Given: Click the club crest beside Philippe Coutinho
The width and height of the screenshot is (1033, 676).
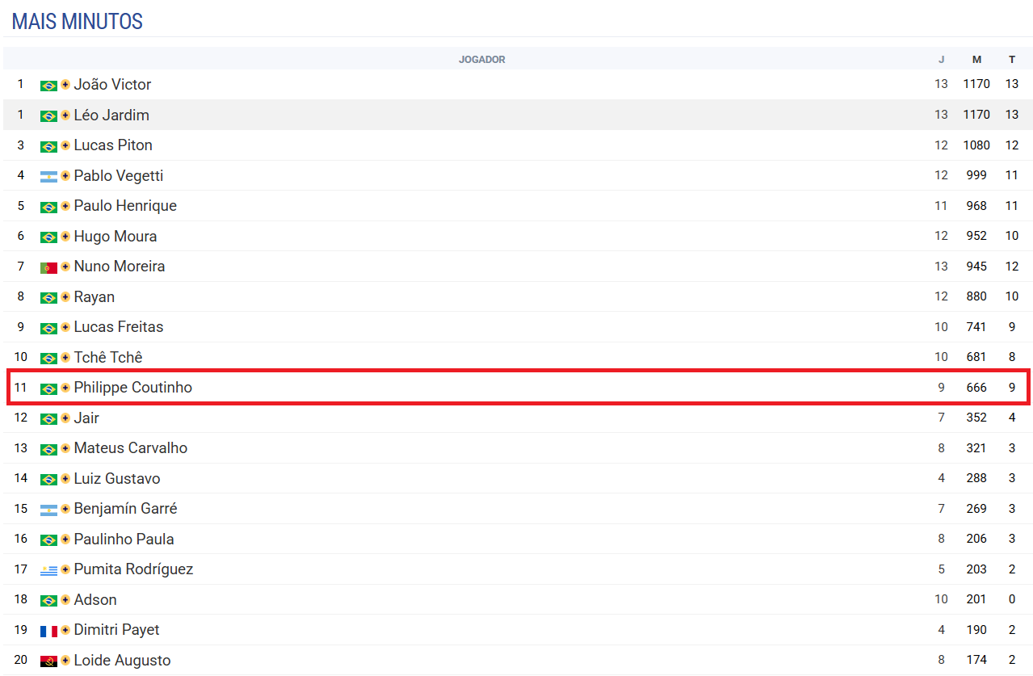Looking at the screenshot, I should pos(65,388).
